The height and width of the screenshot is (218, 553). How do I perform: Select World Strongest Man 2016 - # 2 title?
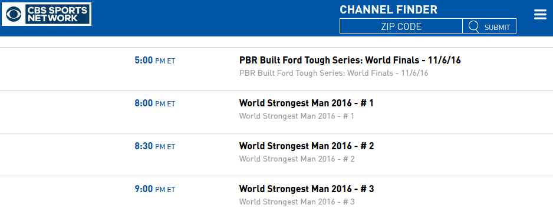(x=307, y=146)
